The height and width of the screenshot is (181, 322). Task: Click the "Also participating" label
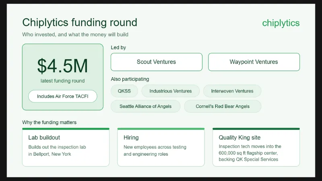coord(130,79)
